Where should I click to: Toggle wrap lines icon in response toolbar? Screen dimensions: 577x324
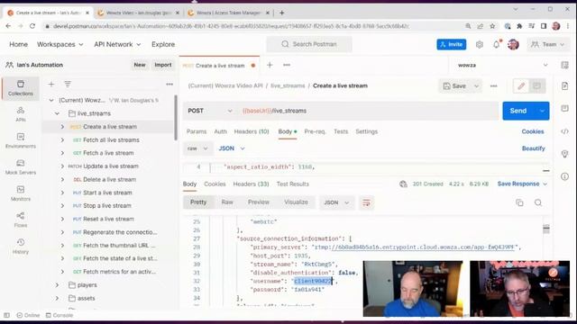coord(366,202)
